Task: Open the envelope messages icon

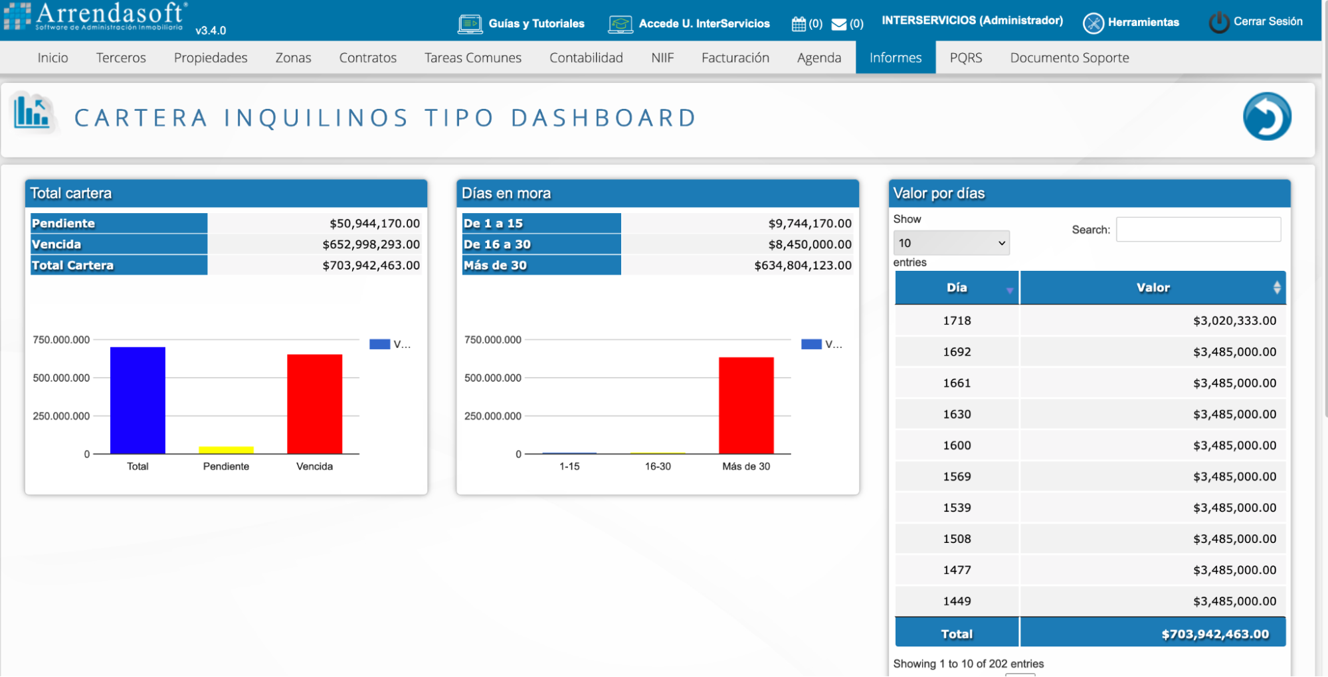Action: click(839, 24)
